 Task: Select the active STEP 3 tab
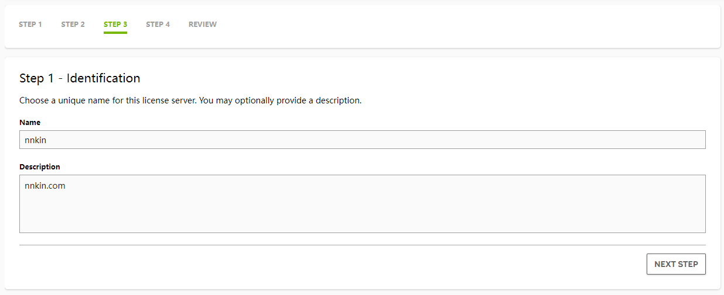coord(115,25)
